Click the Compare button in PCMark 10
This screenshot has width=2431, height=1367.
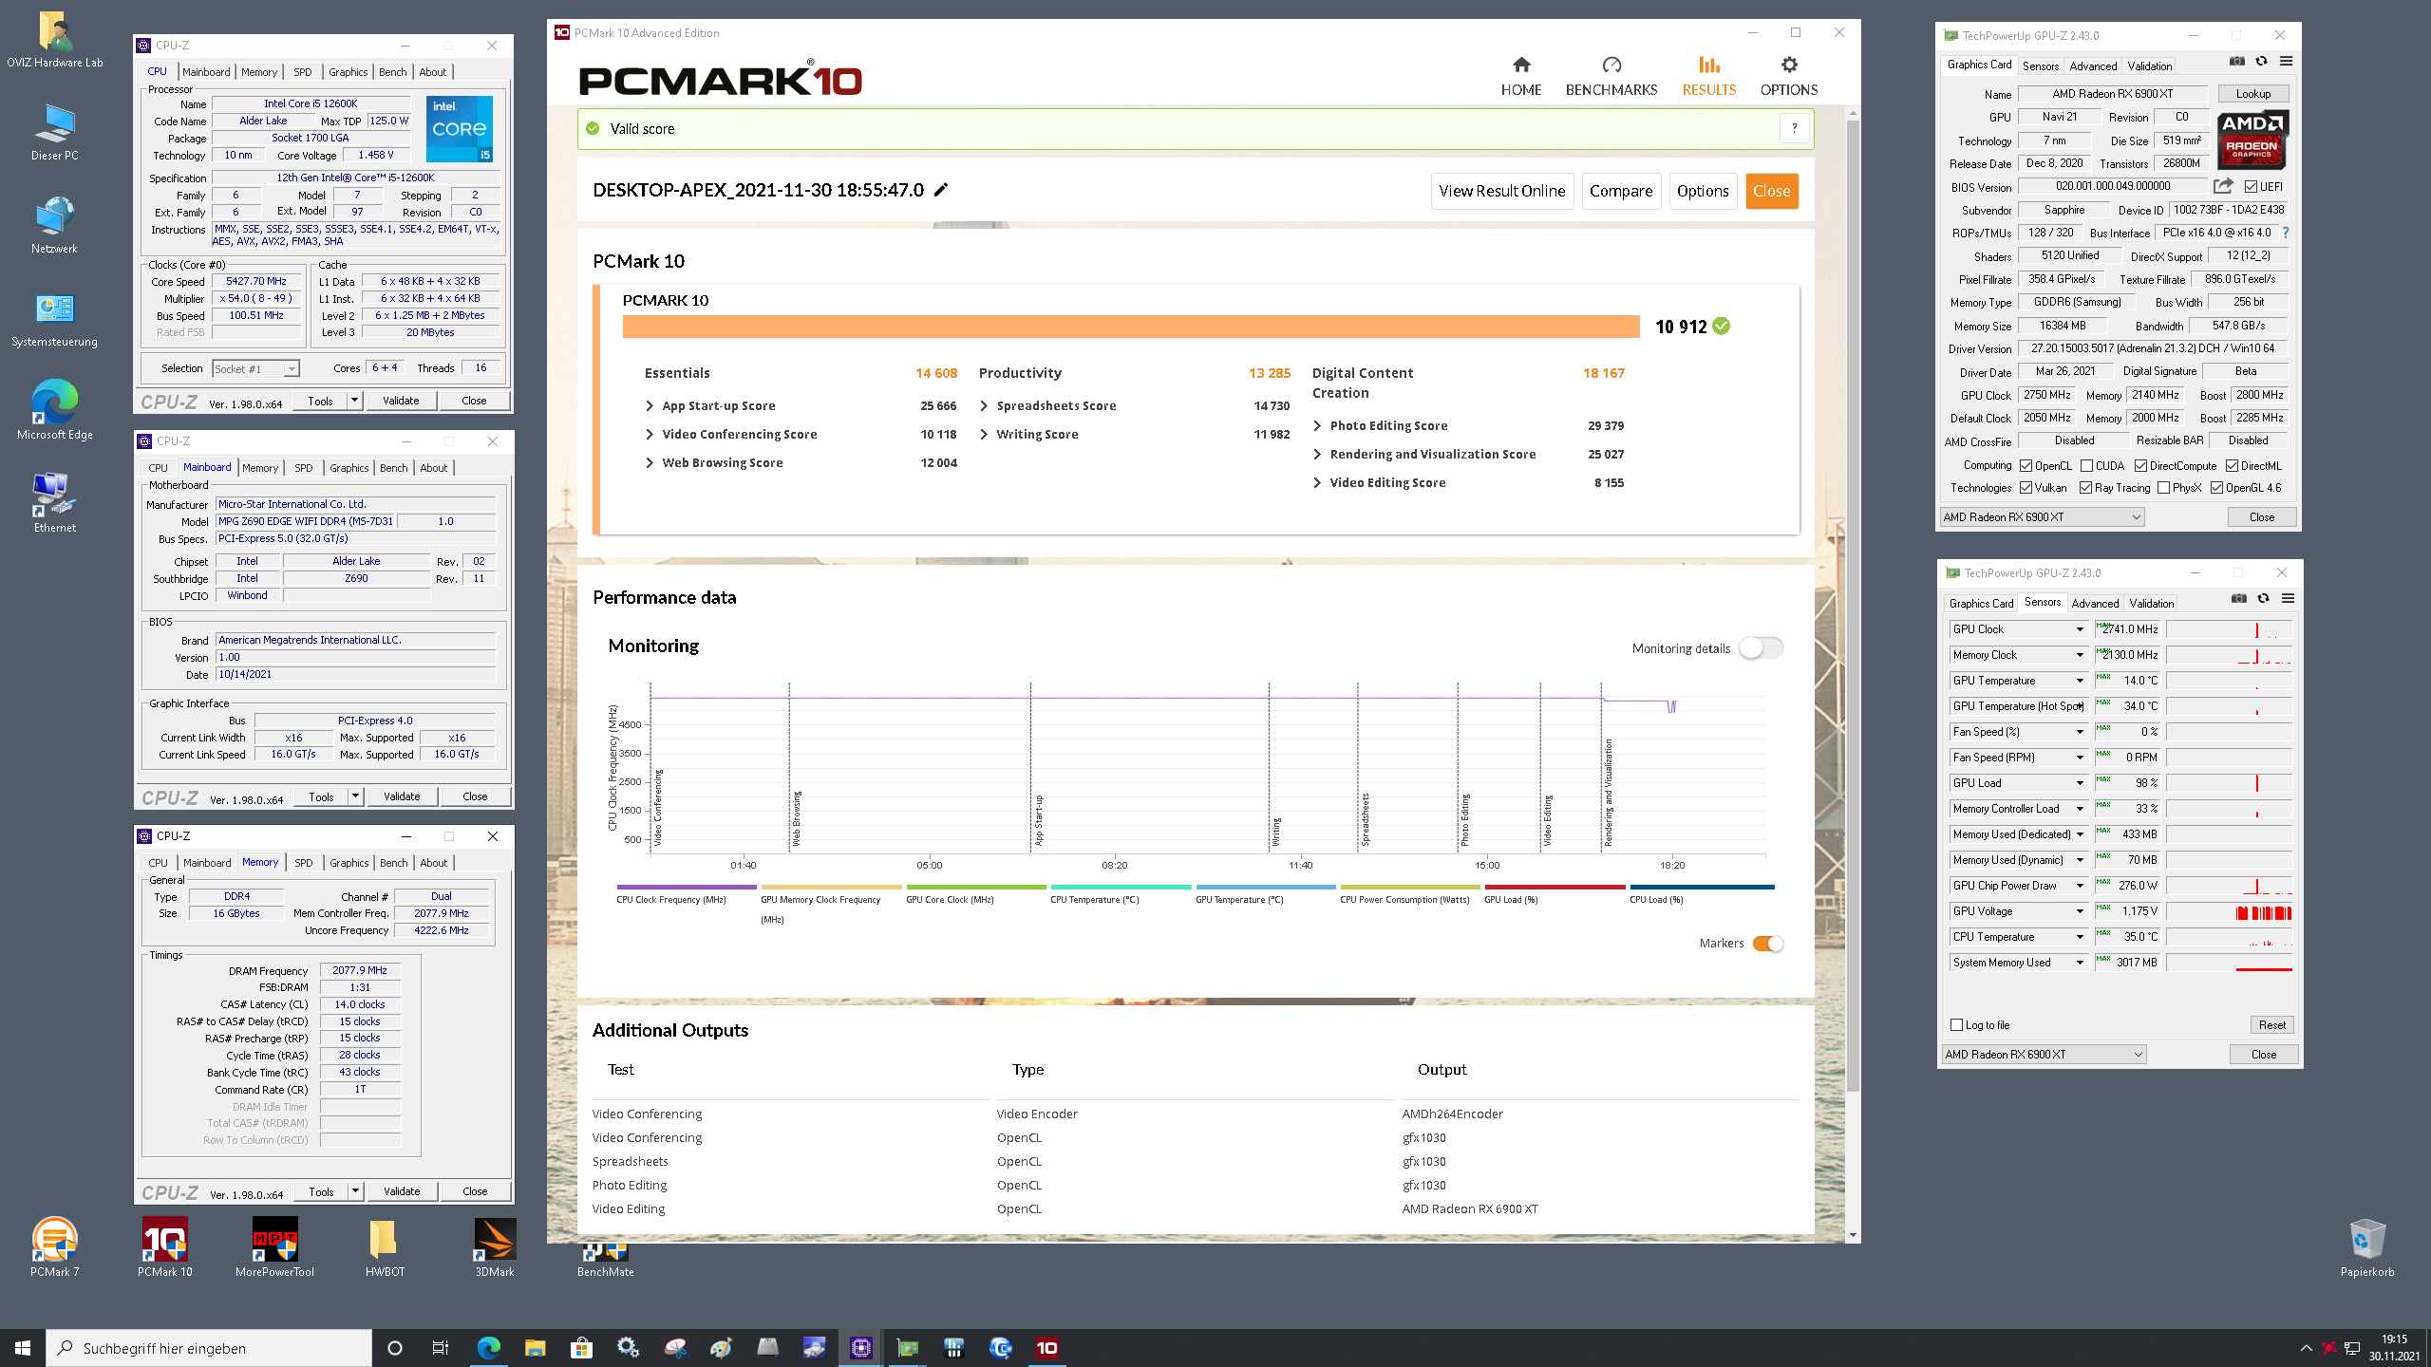pos(1620,191)
